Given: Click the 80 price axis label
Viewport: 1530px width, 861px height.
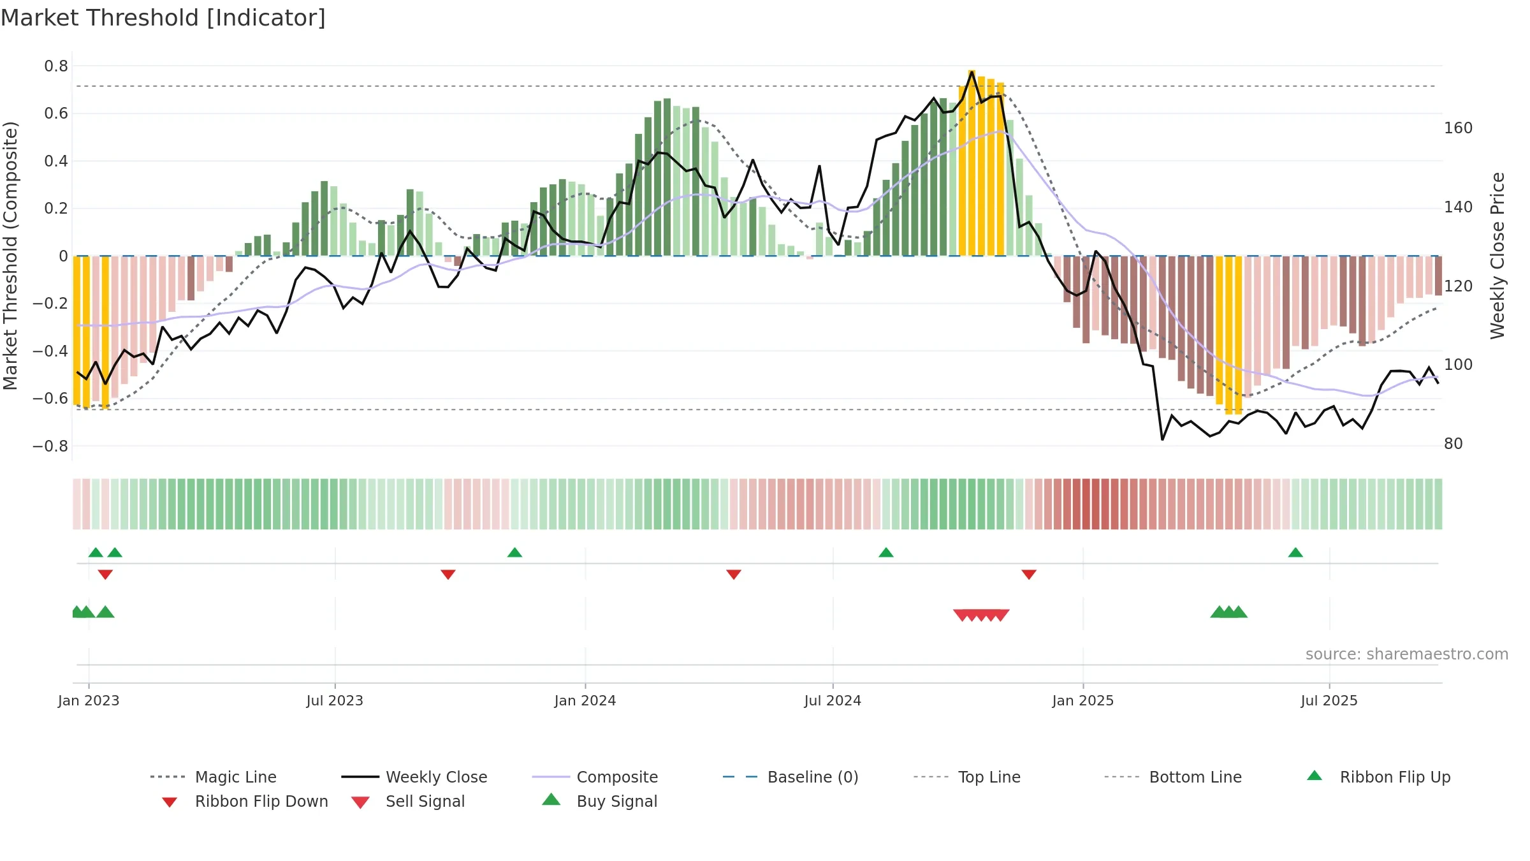Looking at the screenshot, I should [1453, 444].
